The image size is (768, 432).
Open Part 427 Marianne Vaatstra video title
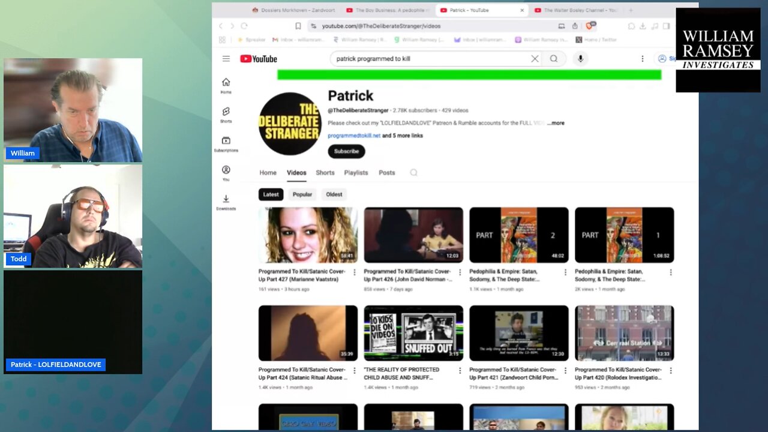coord(302,275)
